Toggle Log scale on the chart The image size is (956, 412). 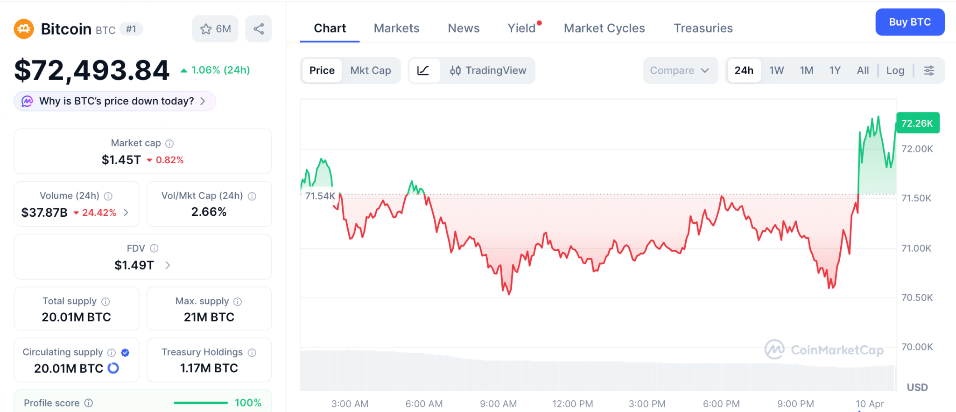895,70
